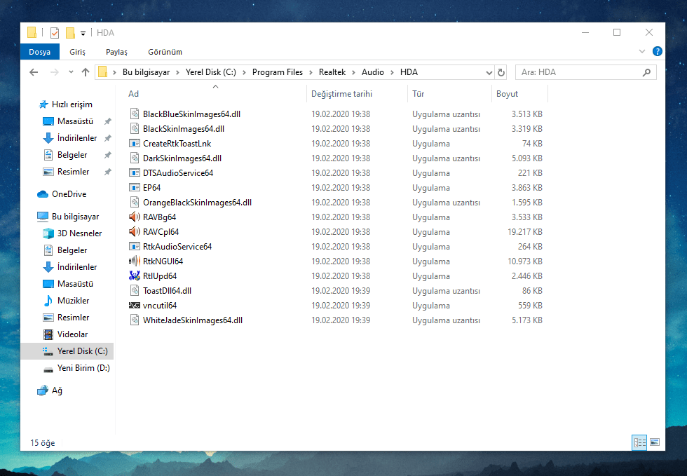Switch to the Giriş ribbon tab
Screen dimensions: 687x476
[x=78, y=52]
